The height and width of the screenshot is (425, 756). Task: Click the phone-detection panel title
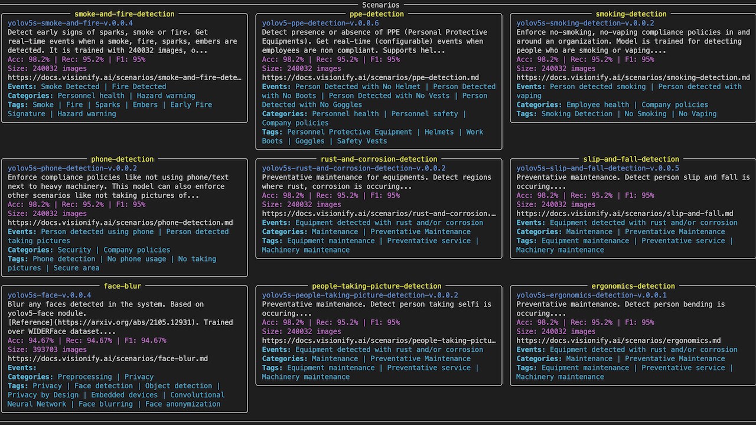point(122,159)
